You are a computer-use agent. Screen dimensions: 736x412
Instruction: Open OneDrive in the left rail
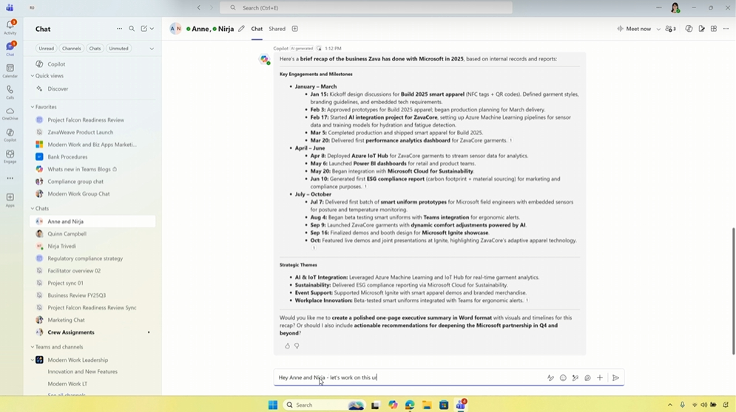tap(10, 114)
